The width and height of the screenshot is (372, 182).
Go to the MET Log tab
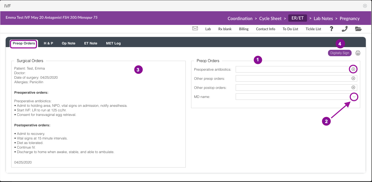coord(113,43)
